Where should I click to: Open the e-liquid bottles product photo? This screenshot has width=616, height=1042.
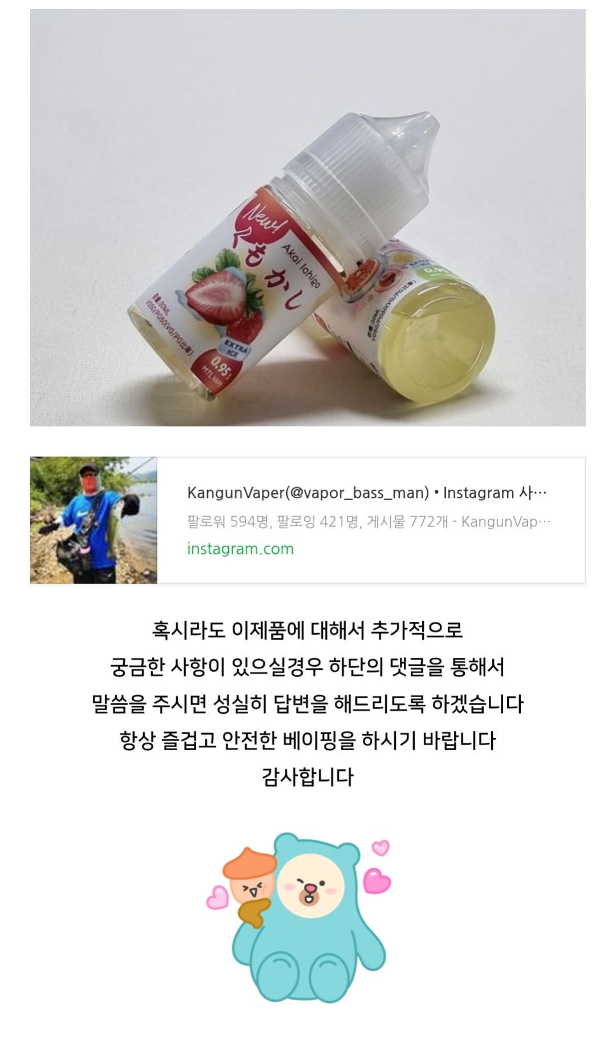(308, 218)
